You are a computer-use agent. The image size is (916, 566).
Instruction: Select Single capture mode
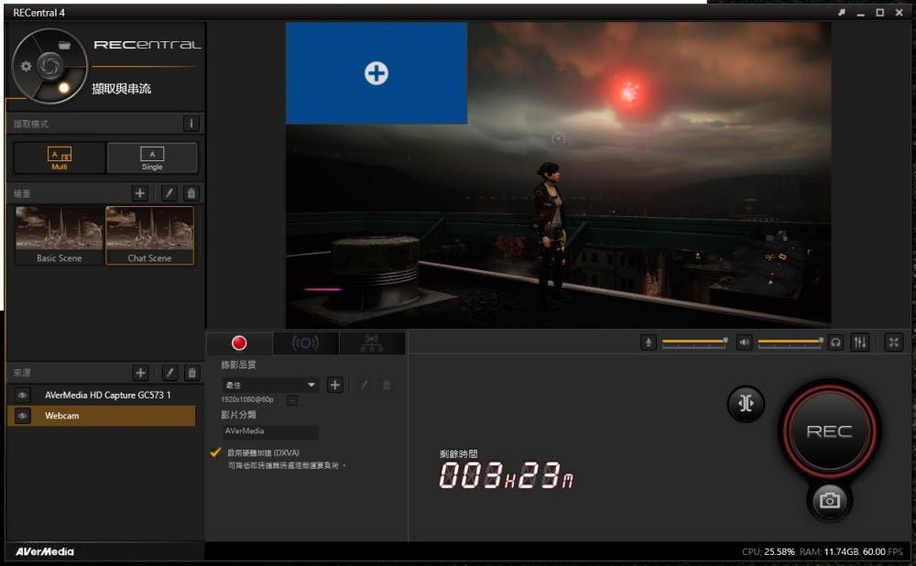click(x=152, y=158)
